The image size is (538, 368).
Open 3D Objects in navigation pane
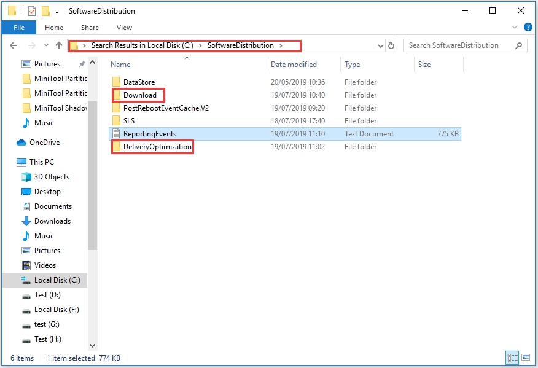[52, 177]
